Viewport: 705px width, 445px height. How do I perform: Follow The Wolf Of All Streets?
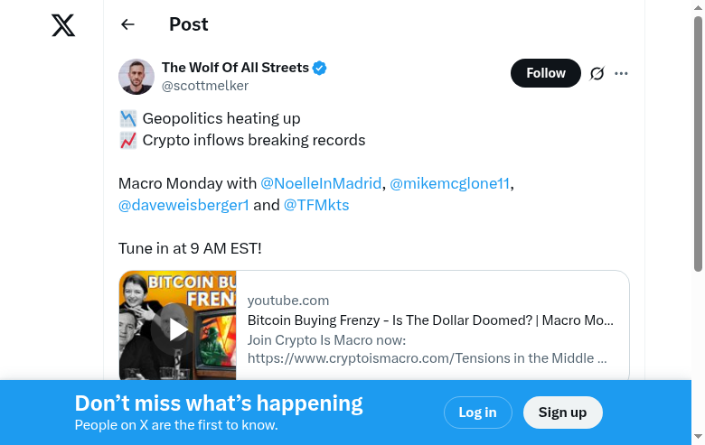[x=545, y=73]
